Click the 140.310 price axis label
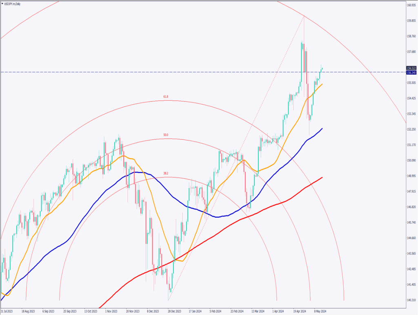 (411, 300)
